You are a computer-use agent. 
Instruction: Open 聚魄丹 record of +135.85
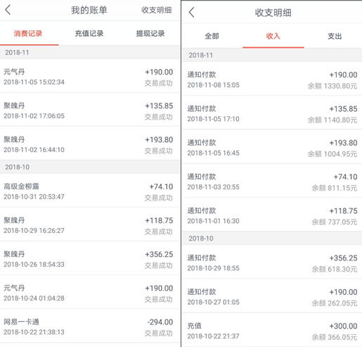pyautogui.click(x=90, y=110)
